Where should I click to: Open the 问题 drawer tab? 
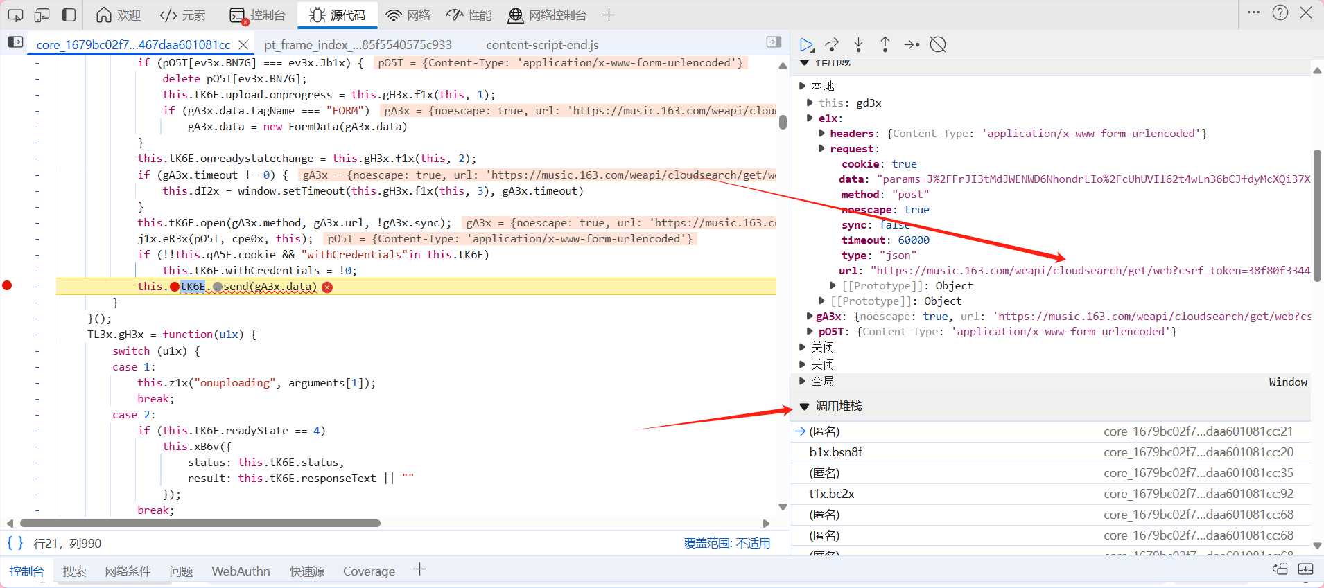coord(182,571)
